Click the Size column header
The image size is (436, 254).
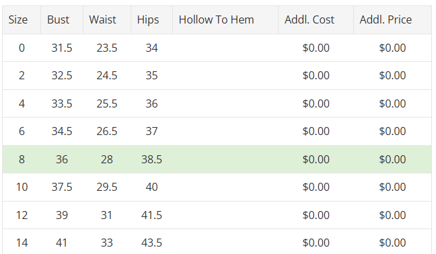(x=22, y=20)
